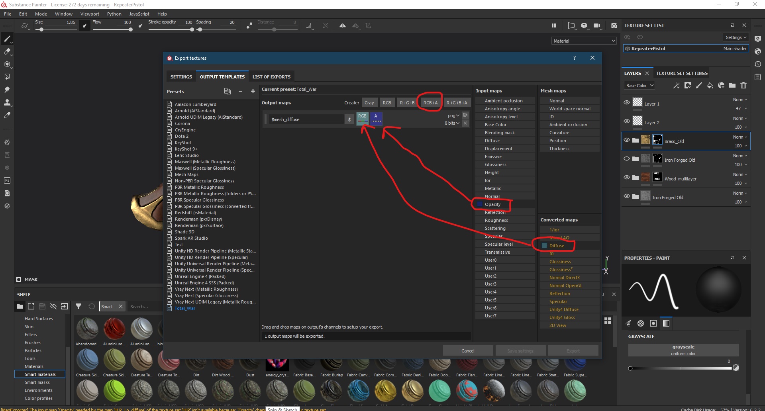Open Layer 1 blend mode dropdown
Viewport: 765px width, 411px height.
(x=740, y=100)
